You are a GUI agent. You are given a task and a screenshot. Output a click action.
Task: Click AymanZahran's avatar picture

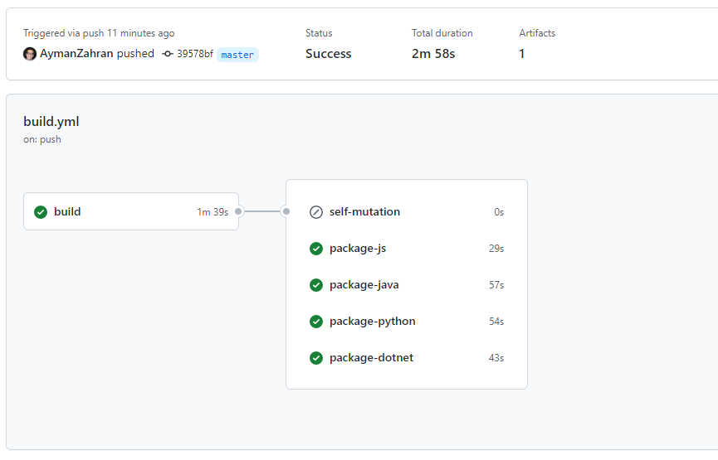click(x=30, y=54)
